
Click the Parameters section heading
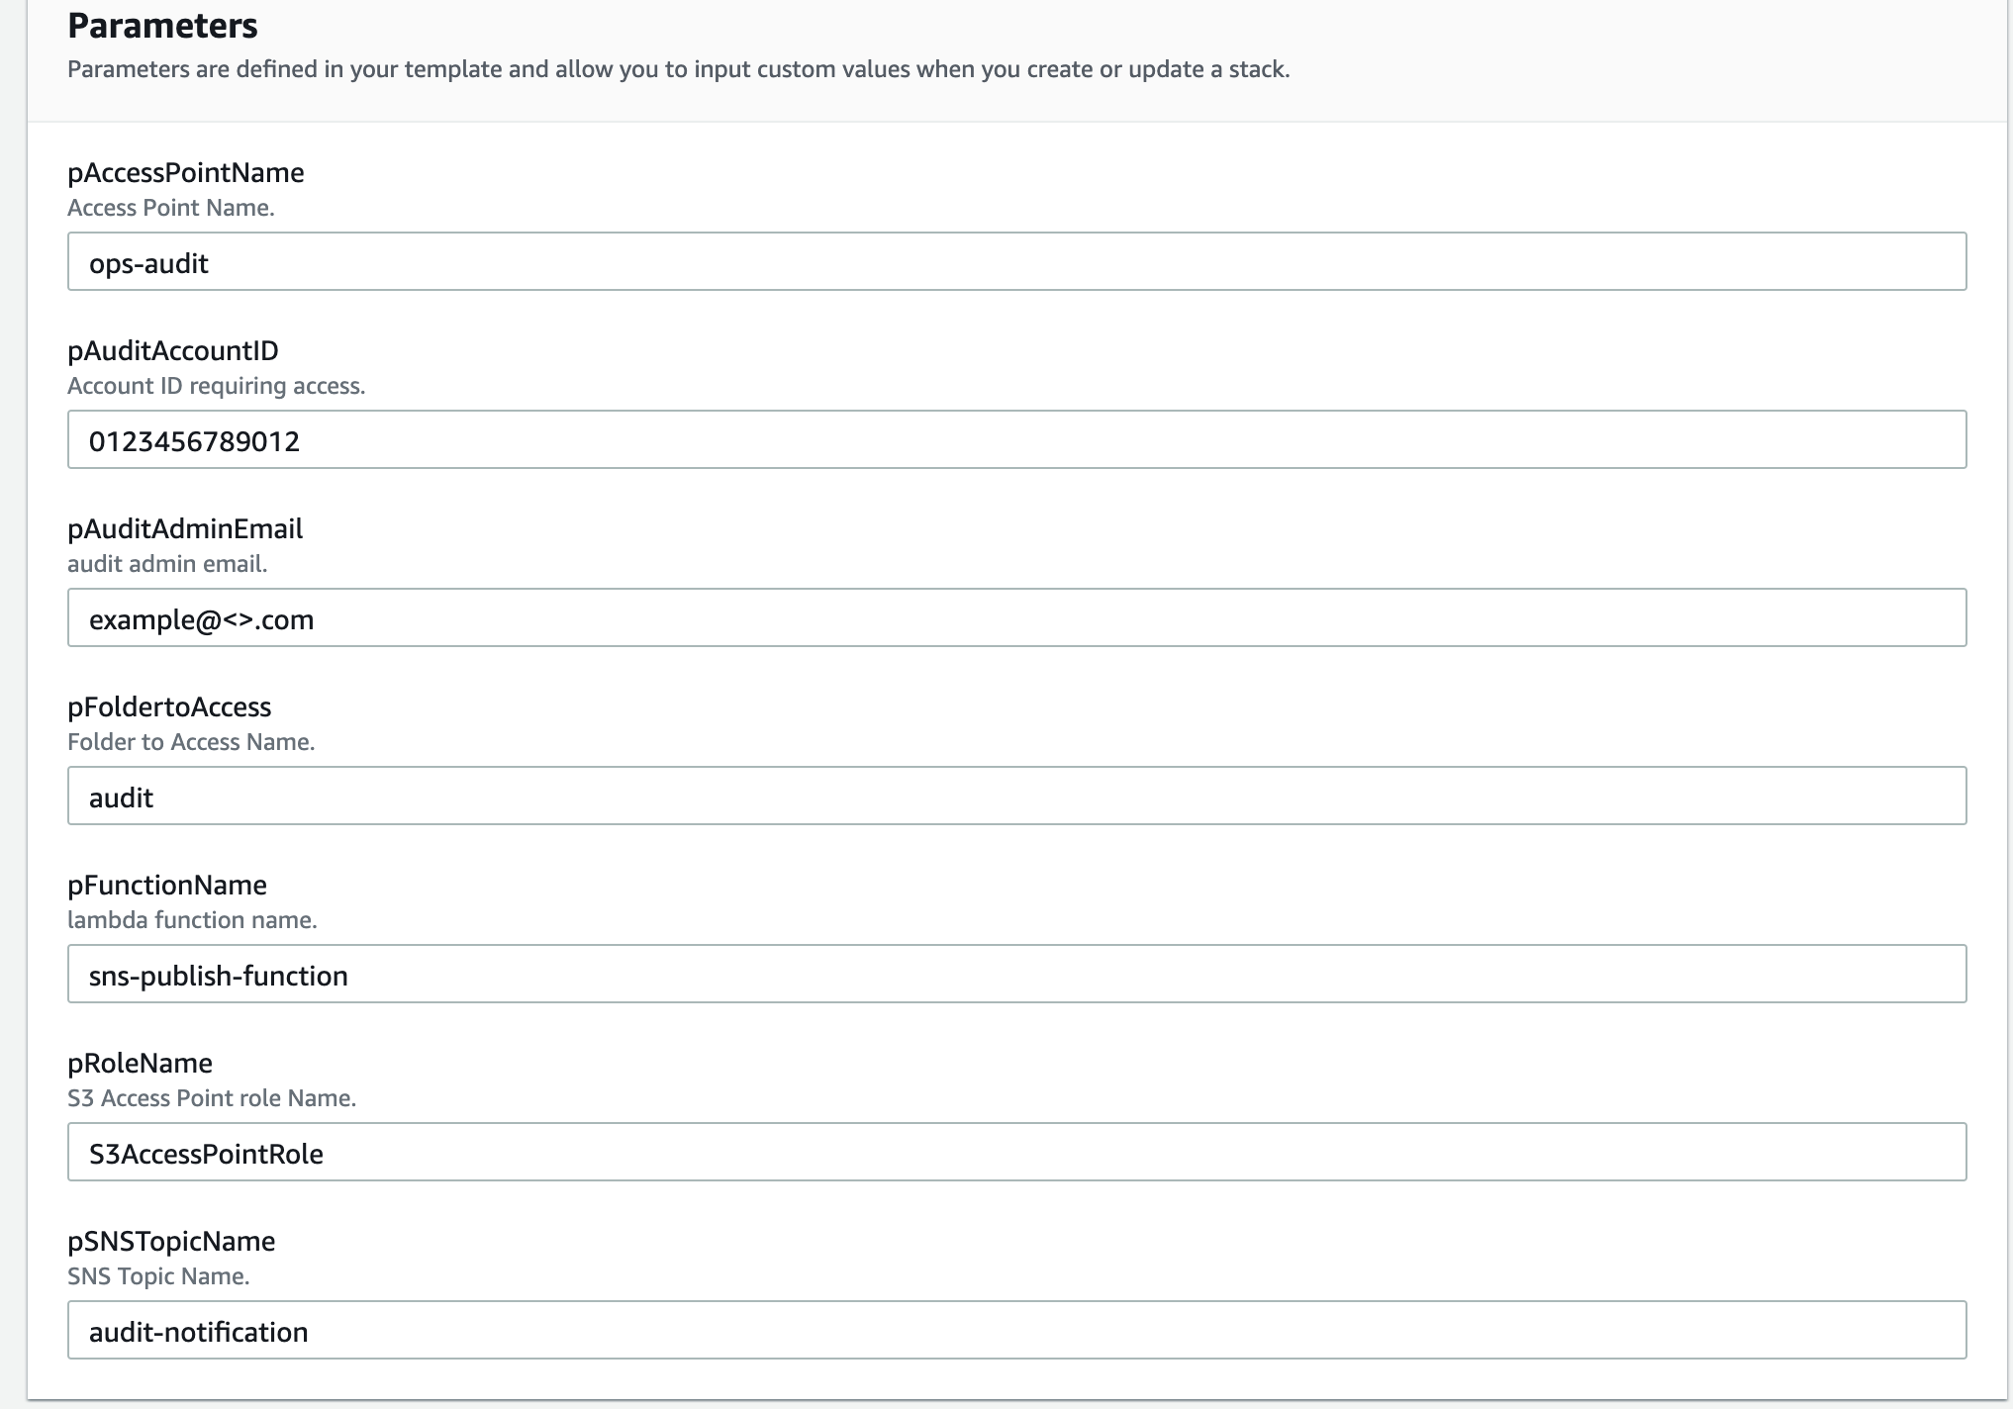(x=161, y=27)
